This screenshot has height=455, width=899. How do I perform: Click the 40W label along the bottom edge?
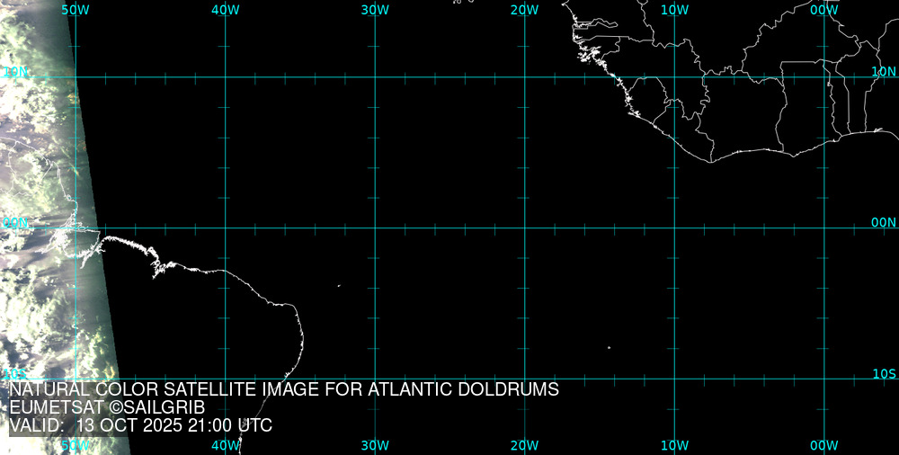[x=225, y=445]
